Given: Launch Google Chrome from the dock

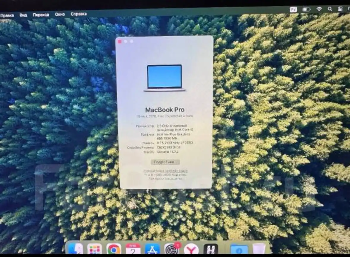Looking at the screenshot, I should click(114, 249).
